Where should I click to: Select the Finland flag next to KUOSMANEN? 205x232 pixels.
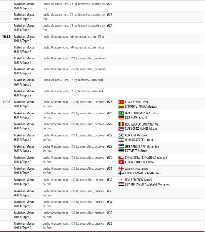121,173
